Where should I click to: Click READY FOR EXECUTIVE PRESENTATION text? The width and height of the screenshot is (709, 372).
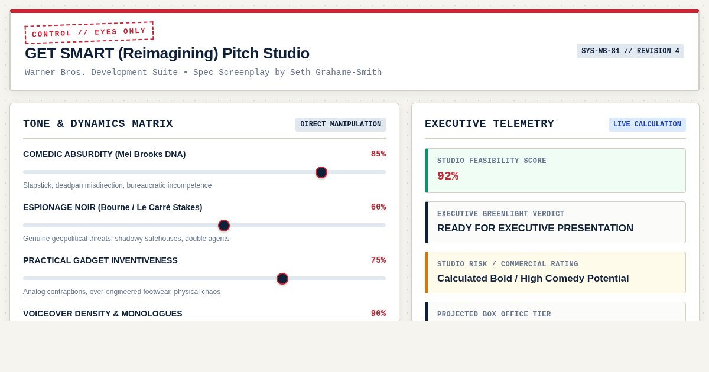click(535, 229)
